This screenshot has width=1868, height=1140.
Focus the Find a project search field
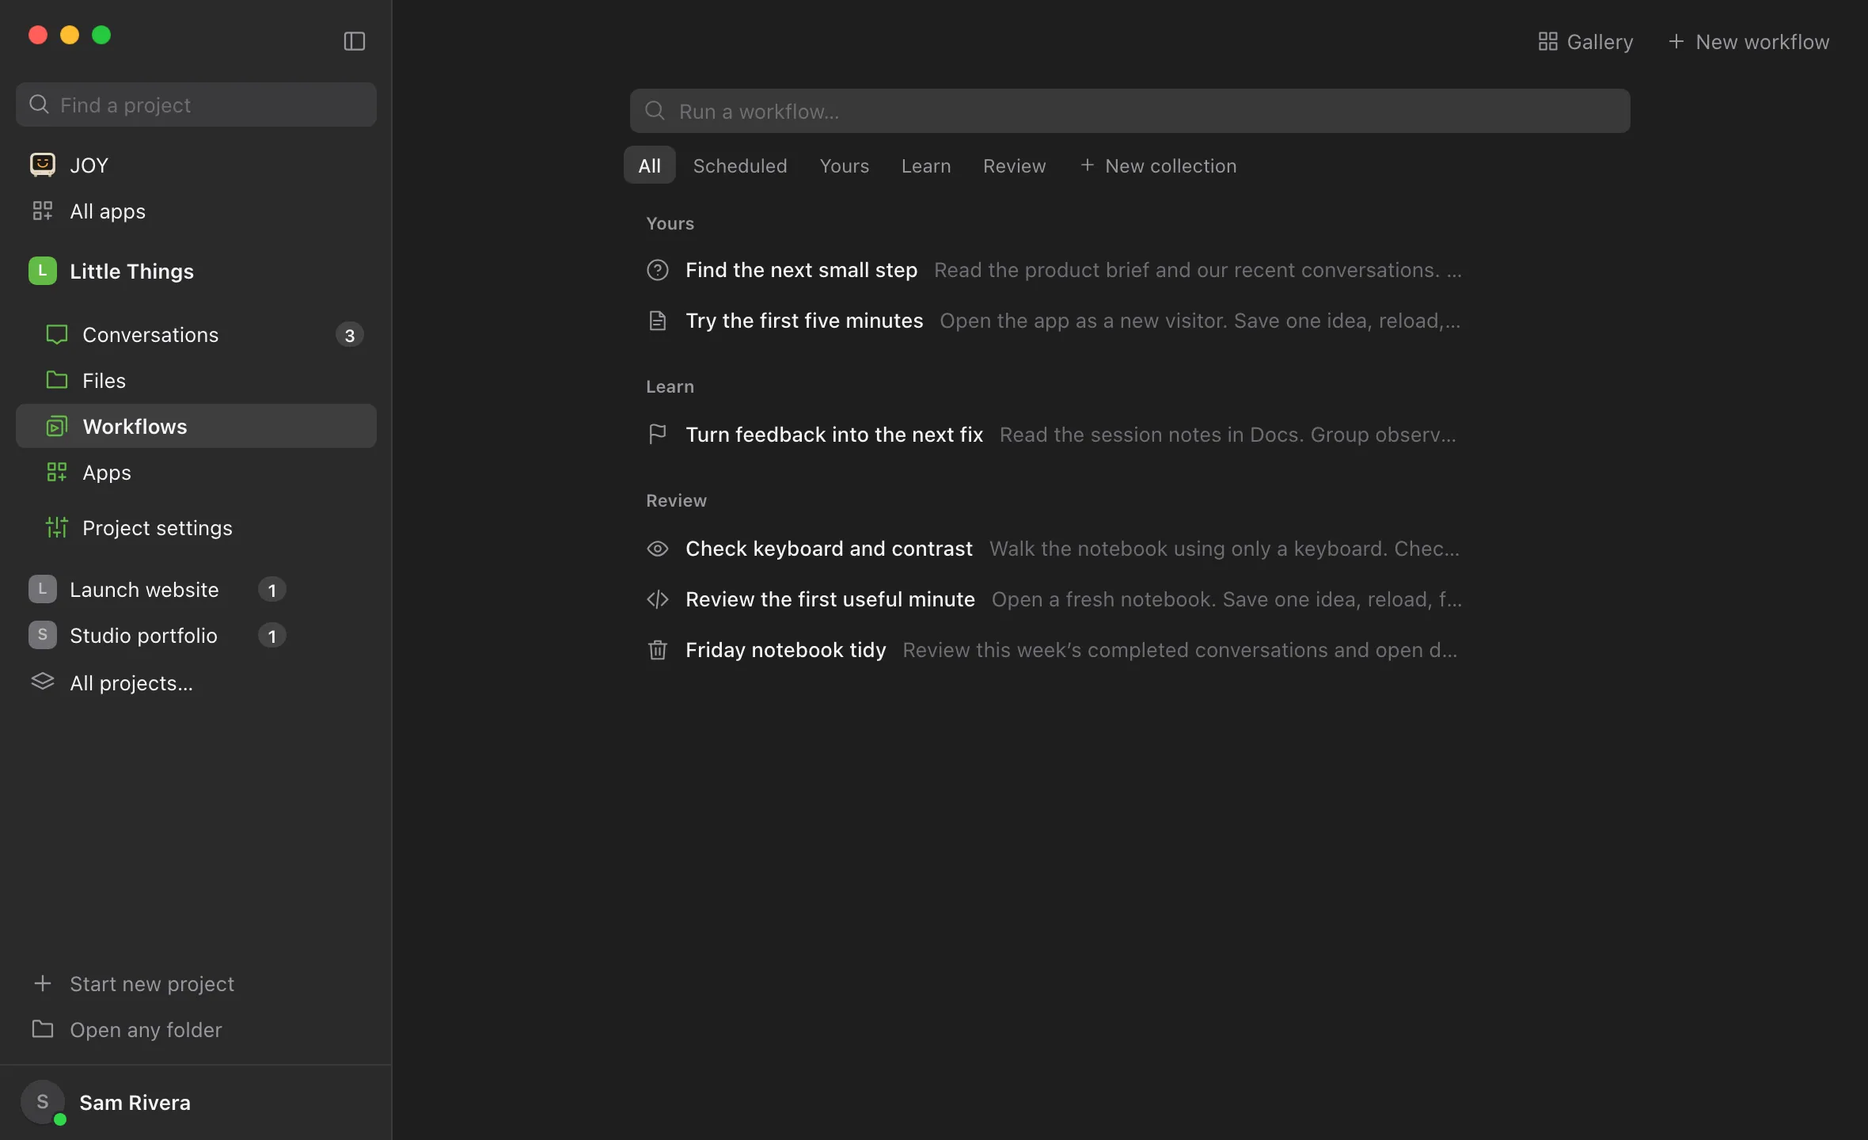(x=196, y=104)
